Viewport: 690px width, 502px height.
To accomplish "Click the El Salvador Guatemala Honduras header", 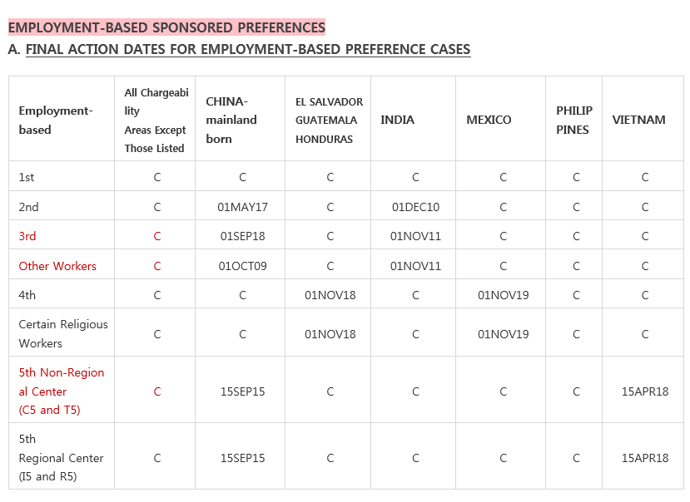I will (329, 120).
